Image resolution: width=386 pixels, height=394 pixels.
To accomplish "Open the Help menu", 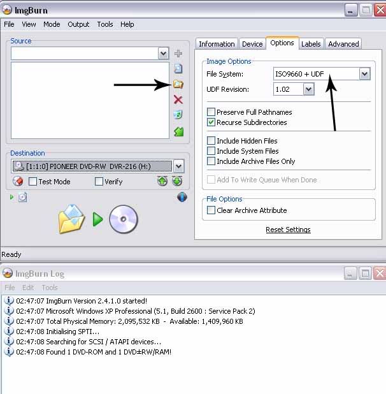I will pos(127,24).
